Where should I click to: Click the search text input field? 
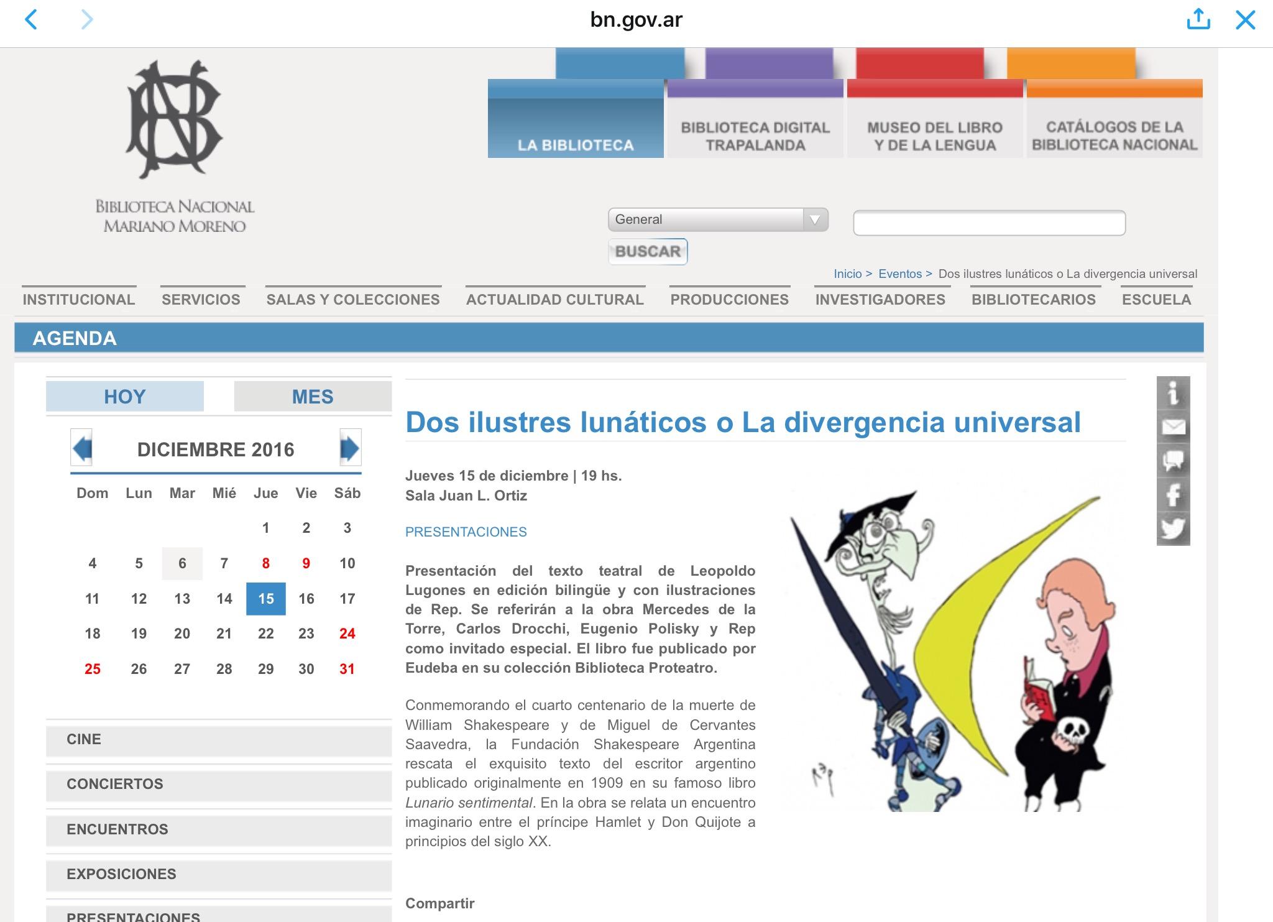click(989, 223)
